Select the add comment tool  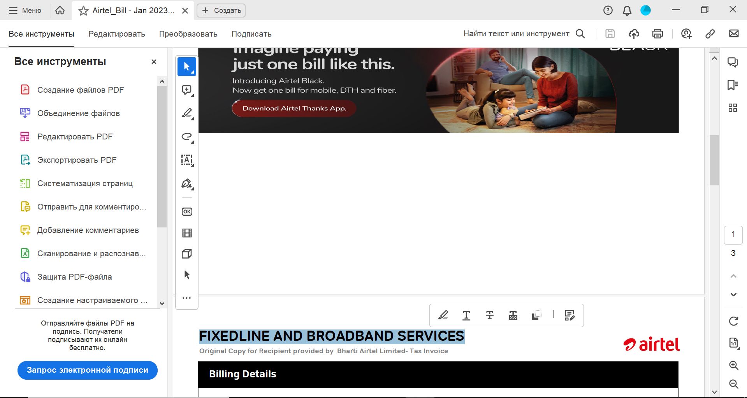pyautogui.click(x=187, y=90)
